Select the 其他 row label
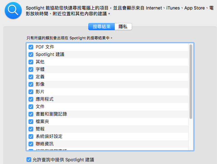217x164 pixels. pos(40,62)
